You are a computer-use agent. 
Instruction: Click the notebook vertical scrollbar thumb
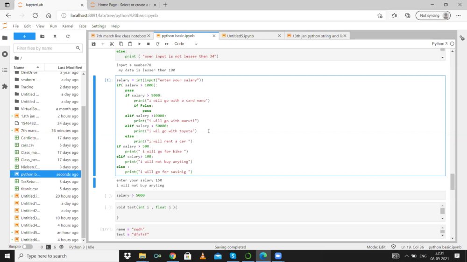[x=453, y=181]
